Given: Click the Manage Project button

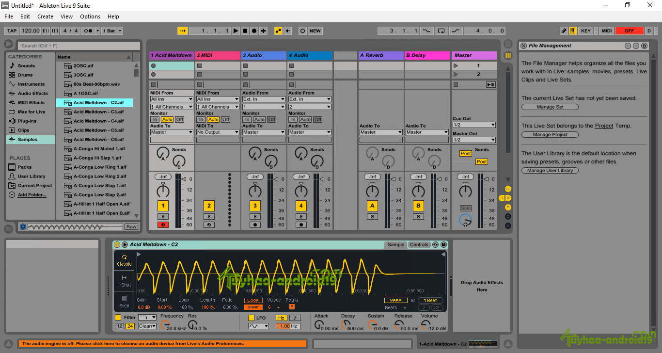Looking at the screenshot, I should click(x=550, y=135).
